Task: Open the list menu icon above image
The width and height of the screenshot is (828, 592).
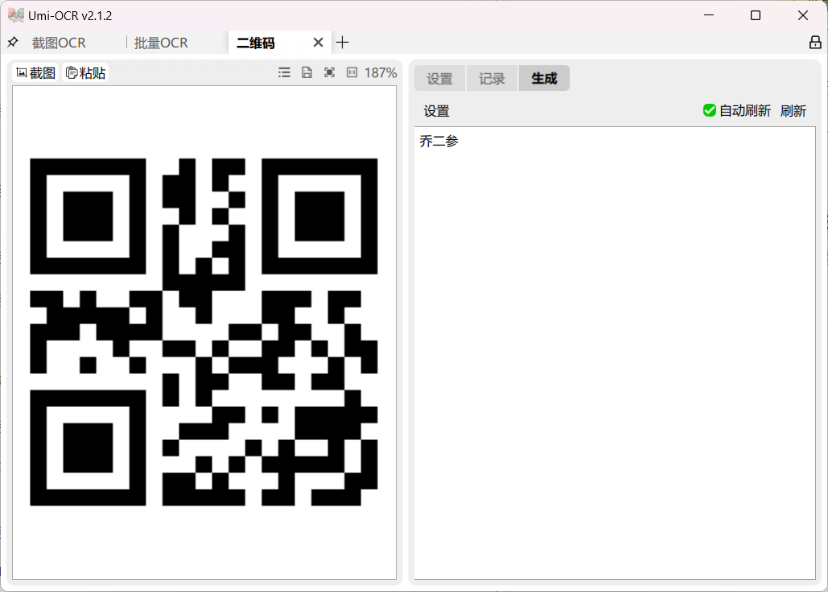Action: 284,72
